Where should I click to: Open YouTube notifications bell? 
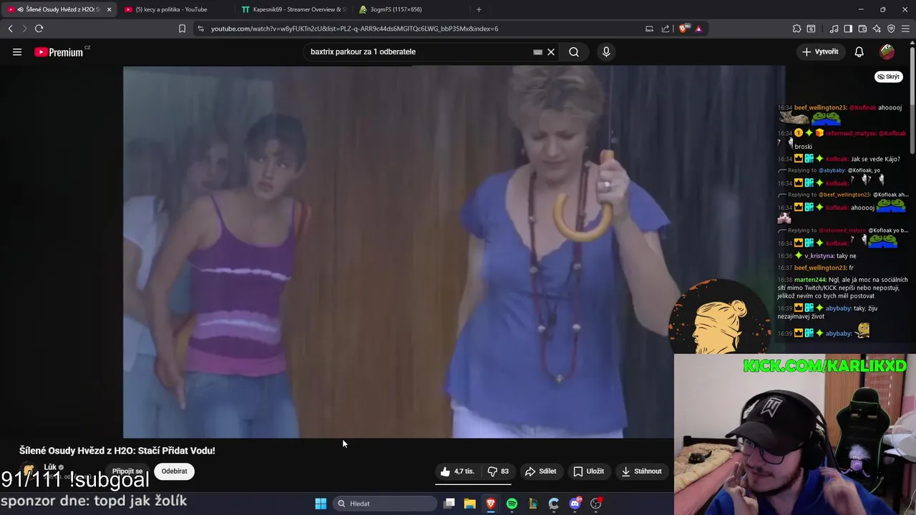click(859, 51)
